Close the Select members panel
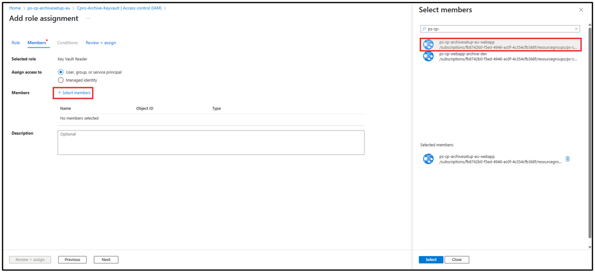 (x=581, y=10)
